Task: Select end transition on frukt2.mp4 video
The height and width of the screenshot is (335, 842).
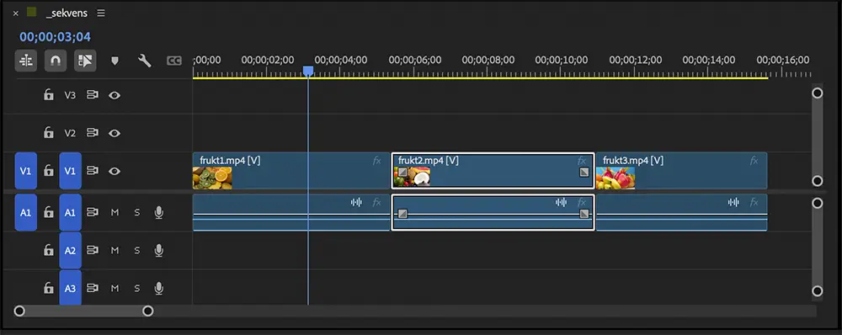Action: pos(584,172)
